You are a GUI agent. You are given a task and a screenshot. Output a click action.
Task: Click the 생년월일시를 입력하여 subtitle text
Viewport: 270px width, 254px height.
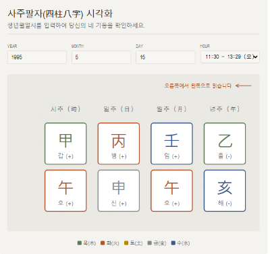pyautogui.click(x=76, y=26)
